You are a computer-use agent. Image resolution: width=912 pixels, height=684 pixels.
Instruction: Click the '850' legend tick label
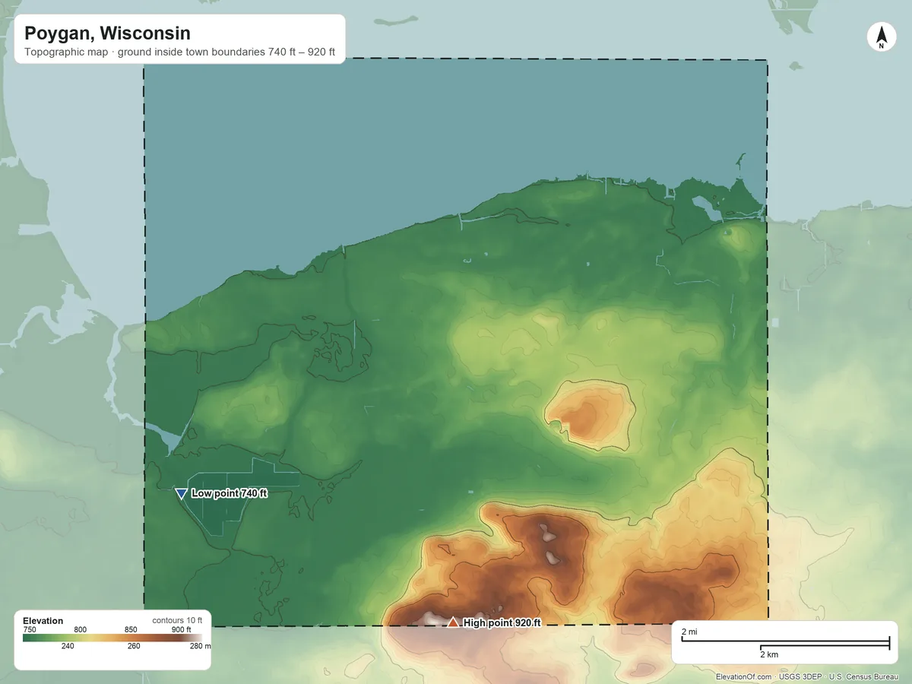pyautogui.click(x=131, y=629)
